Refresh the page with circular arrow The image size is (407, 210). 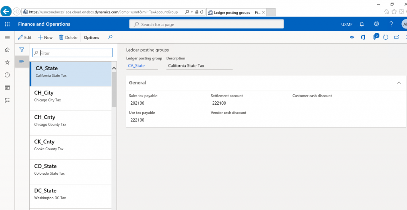(386, 38)
